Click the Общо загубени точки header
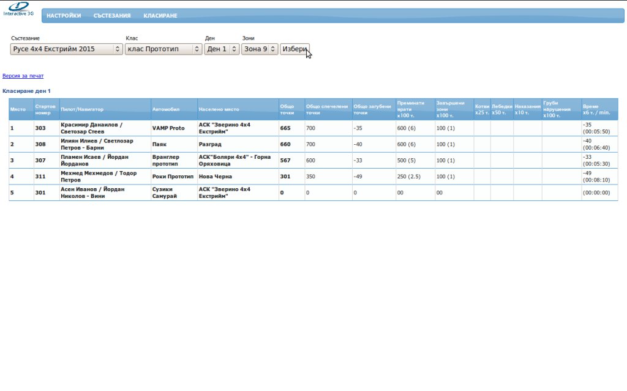Image resolution: width=627 pixels, height=391 pixels. [x=374, y=109]
